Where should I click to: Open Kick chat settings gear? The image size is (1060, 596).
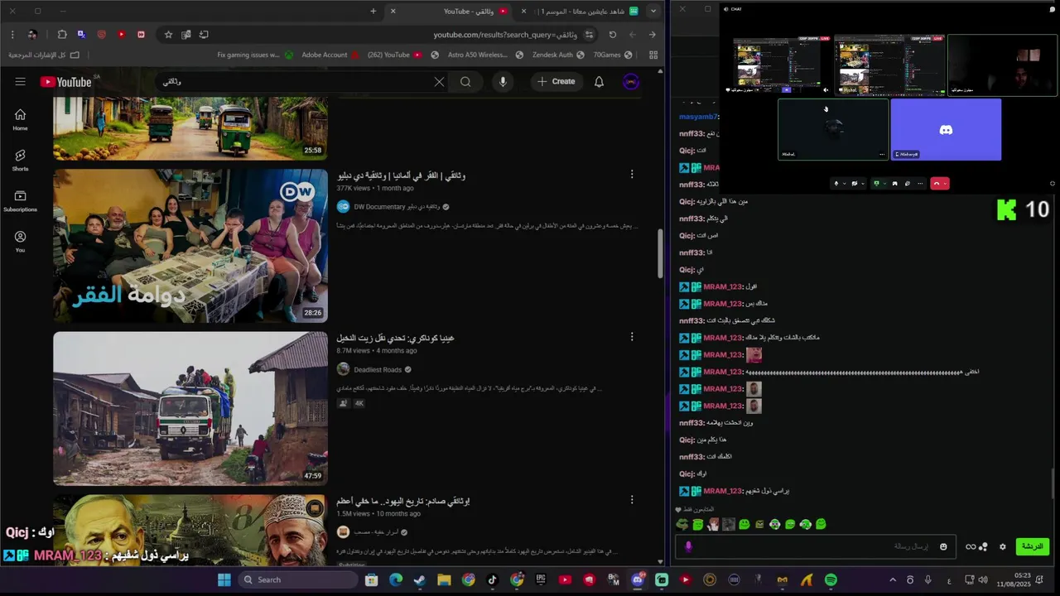(1003, 546)
